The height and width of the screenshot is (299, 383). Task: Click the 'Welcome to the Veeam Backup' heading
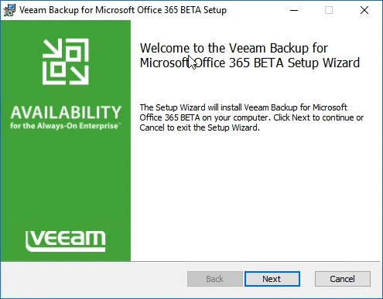[250, 56]
